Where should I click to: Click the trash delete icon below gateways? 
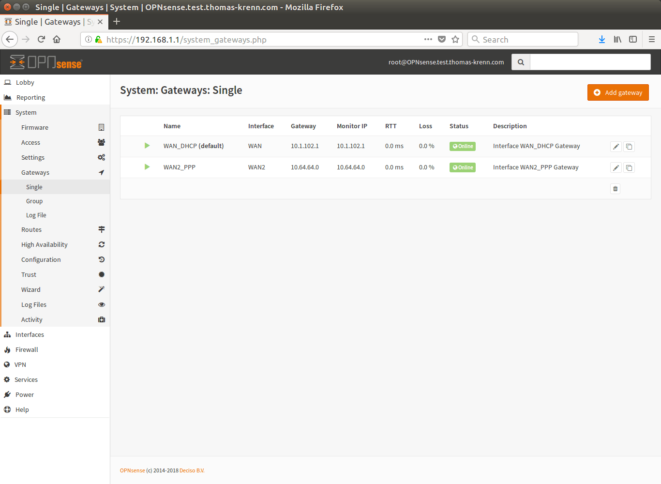(x=615, y=189)
